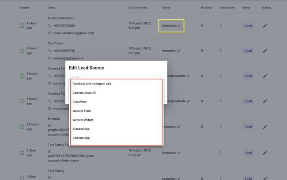Image resolution: width=287 pixels, height=180 pixels.
Task: Click phone icon next to +60102702680
Action: [49, 26]
